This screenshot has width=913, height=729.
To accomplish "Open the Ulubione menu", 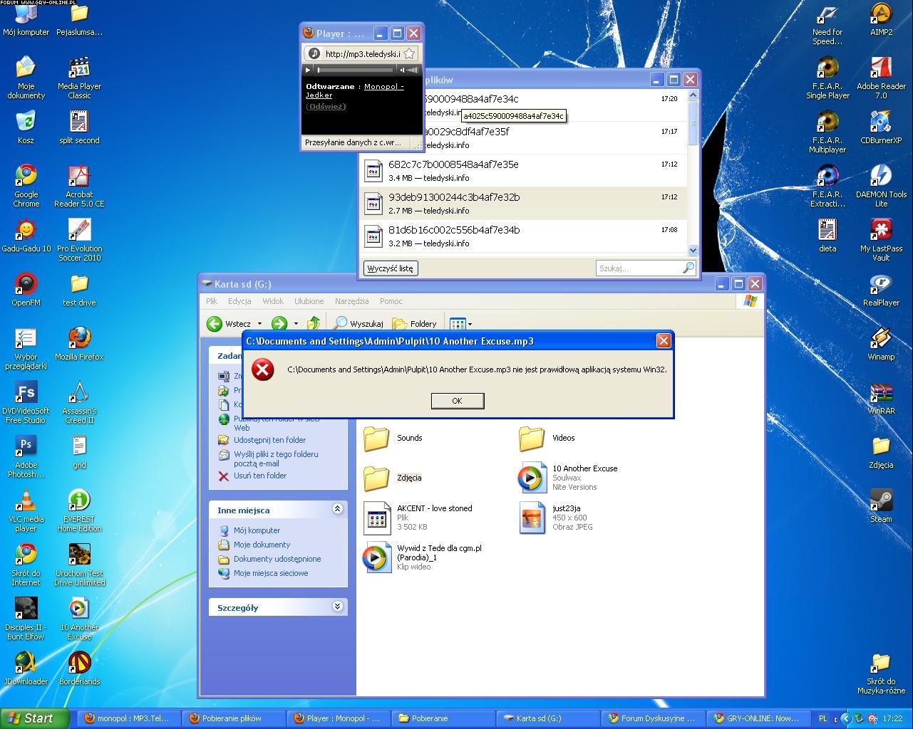I will coord(309,301).
